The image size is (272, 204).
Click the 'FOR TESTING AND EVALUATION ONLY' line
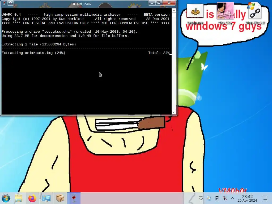pyautogui.click(x=86, y=23)
